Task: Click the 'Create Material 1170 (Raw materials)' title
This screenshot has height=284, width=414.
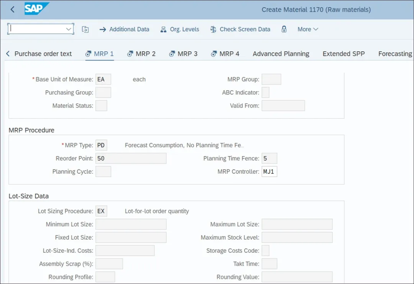Action: 316,10
